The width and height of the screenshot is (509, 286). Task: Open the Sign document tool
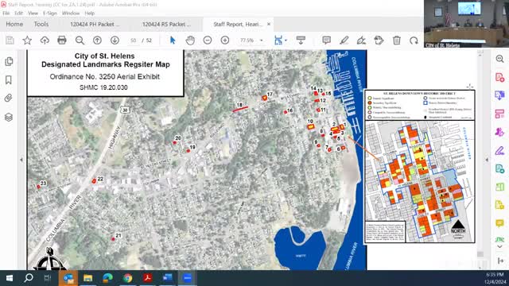click(361, 41)
